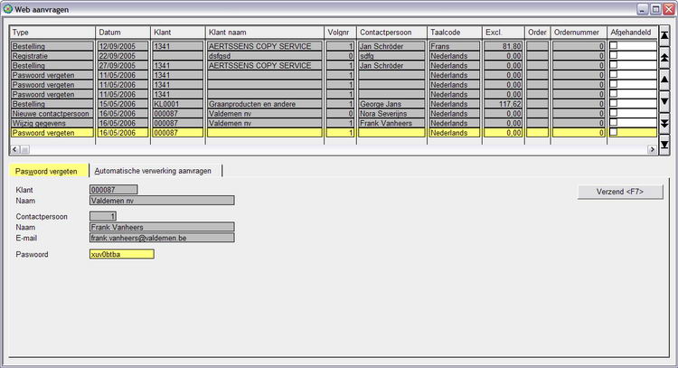Click the Afgehandeld column header
Screen dimensions: 678x368
click(x=632, y=32)
